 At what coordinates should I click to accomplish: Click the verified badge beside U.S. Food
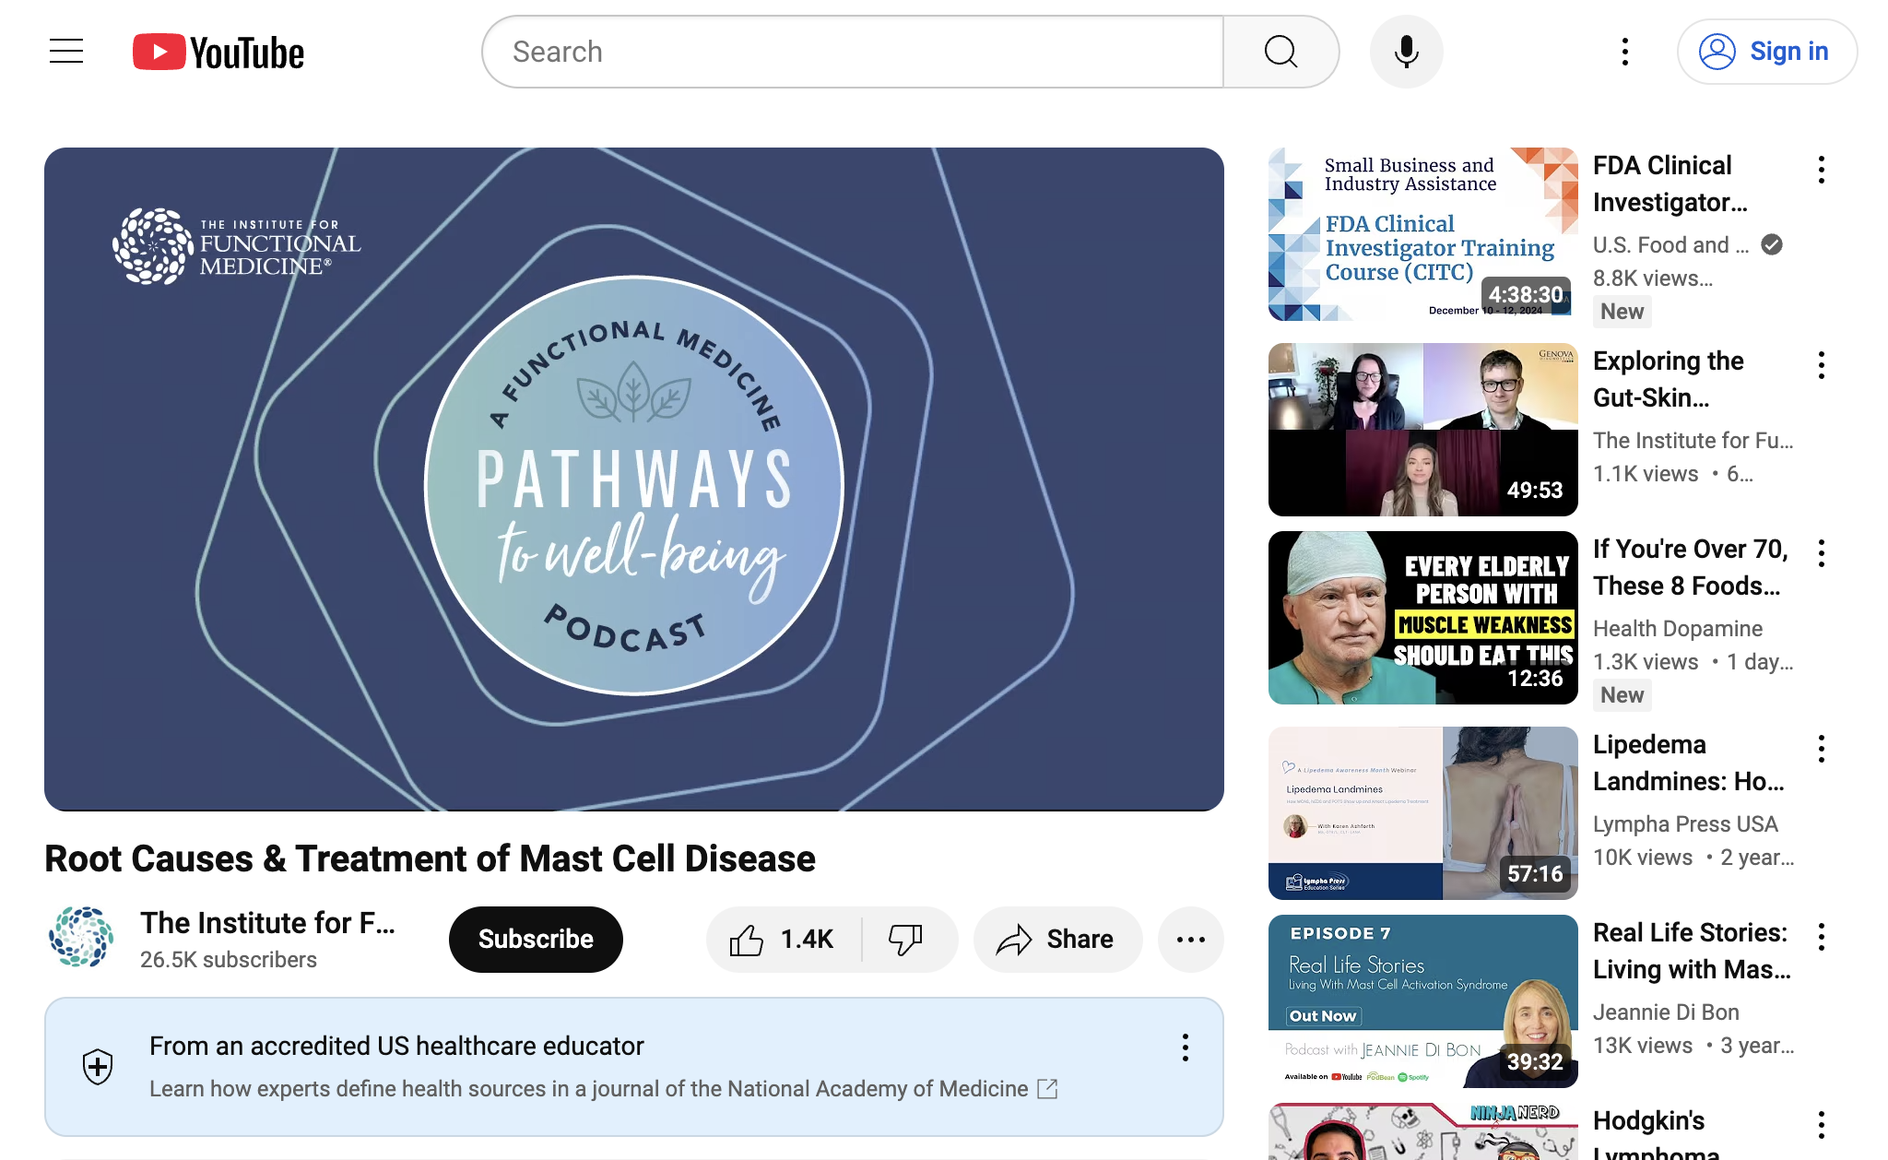tap(1772, 244)
